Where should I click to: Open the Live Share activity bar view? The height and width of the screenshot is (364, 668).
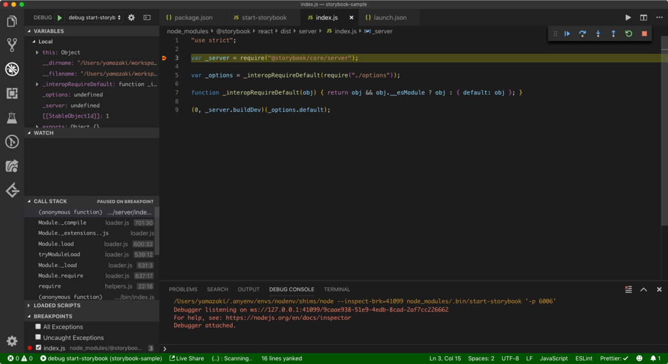pyautogui.click(x=12, y=166)
